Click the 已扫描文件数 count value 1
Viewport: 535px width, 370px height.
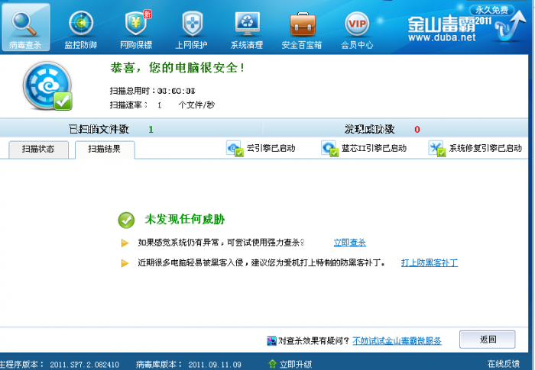(151, 130)
